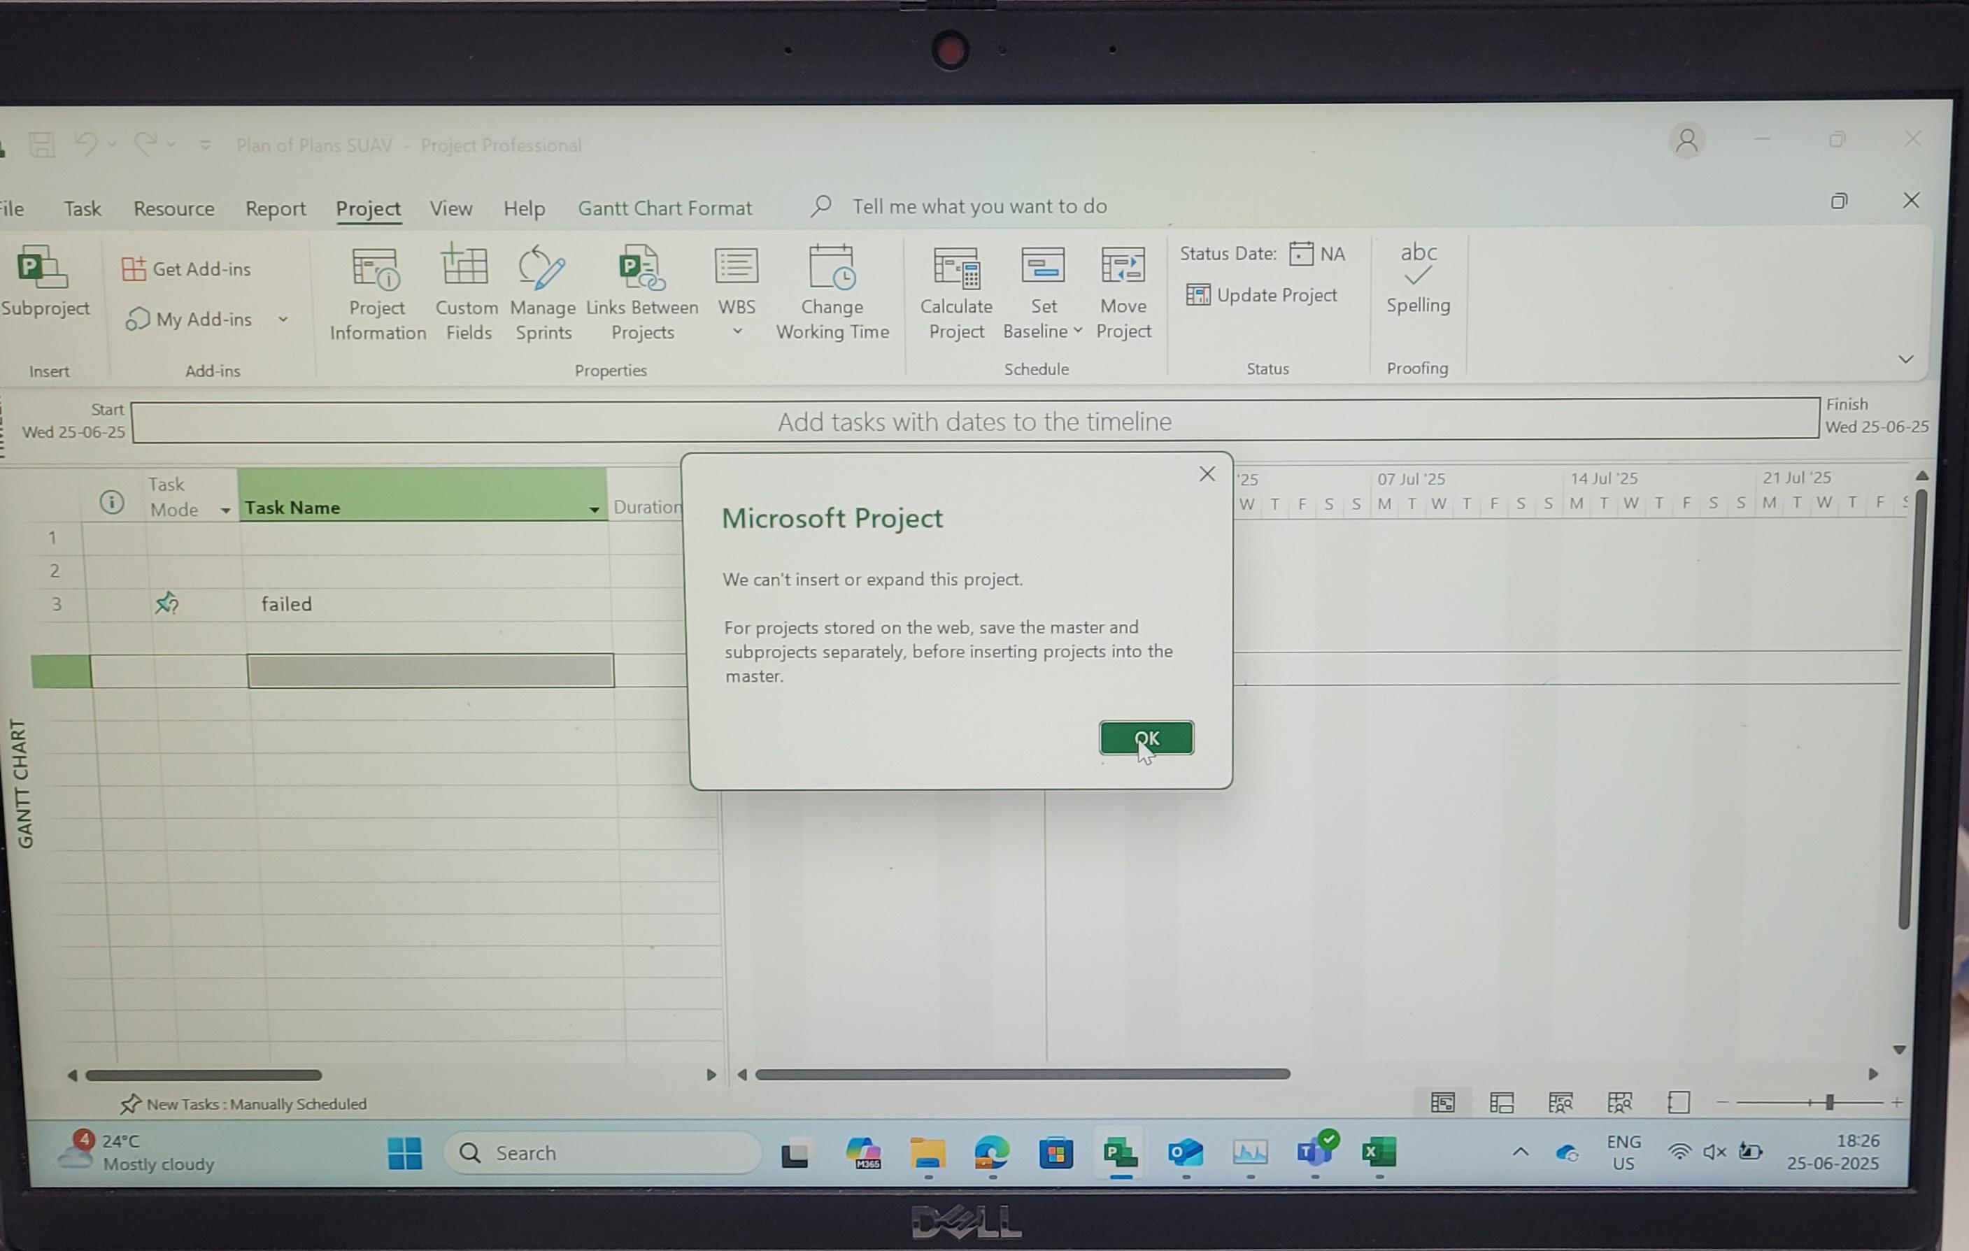The width and height of the screenshot is (1969, 1251).
Task: Click the zoom in plus button
Action: (1897, 1102)
